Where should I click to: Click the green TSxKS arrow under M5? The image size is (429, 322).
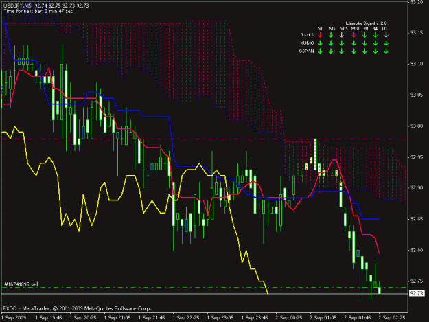click(331, 35)
